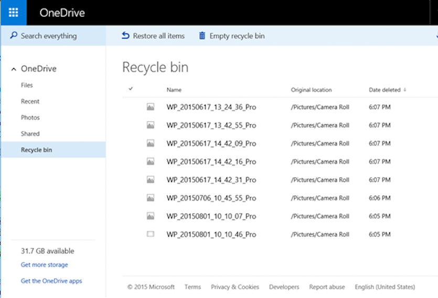Collapse the OneDrive navigation section
This screenshot has width=438, height=298.
coord(14,69)
